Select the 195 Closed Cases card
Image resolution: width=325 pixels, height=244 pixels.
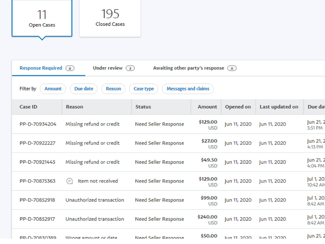coord(110,18)
